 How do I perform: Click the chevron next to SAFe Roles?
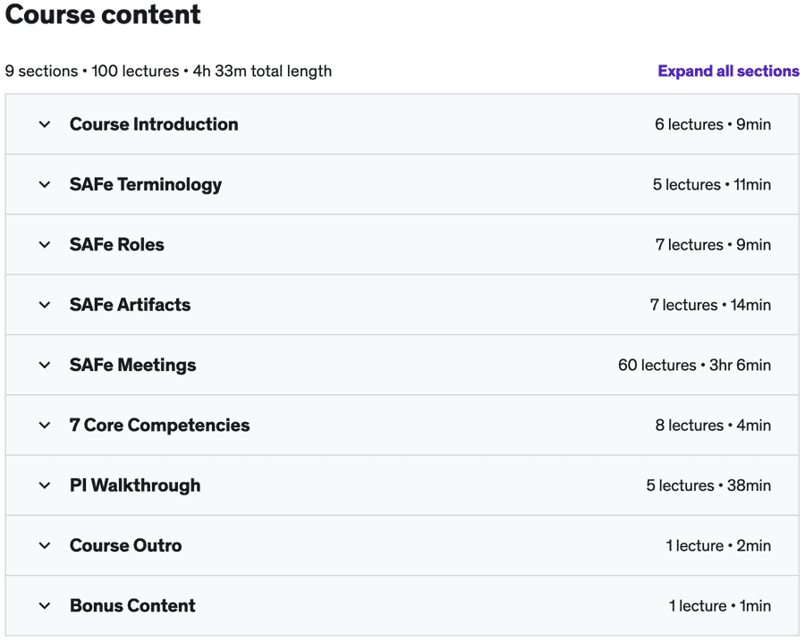pyautogui.click(x=45, y=245)
